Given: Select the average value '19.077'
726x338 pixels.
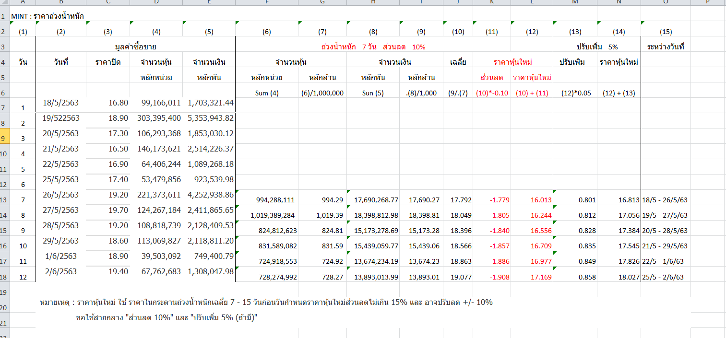Looking at the screenshot, I should 461,277.
